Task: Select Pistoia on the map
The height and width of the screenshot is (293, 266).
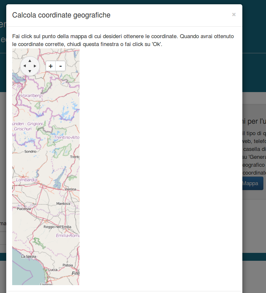Action: (x=68, y=265)
